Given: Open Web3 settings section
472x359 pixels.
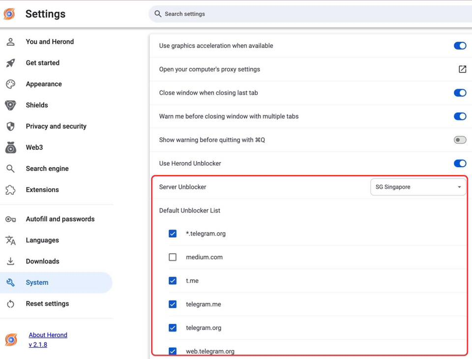Looking at the screenshot, I should coord(34,147).
